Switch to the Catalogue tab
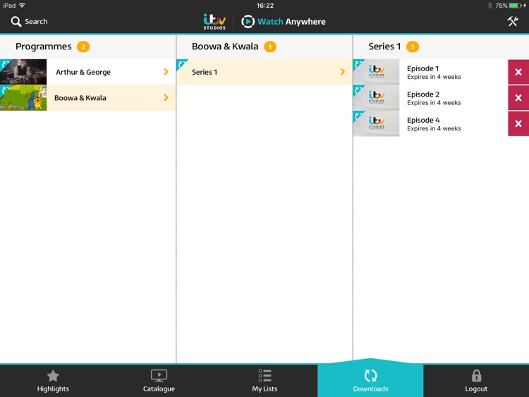 pyautogui.click(x=159, y=381)
